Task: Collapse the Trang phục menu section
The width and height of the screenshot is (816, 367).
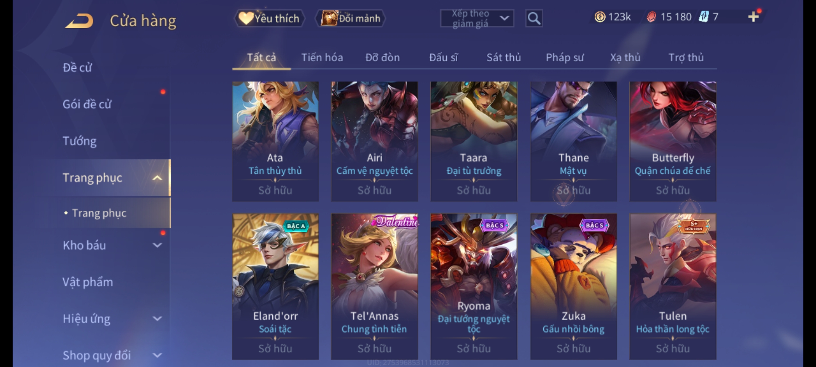Action: (157, 178)
